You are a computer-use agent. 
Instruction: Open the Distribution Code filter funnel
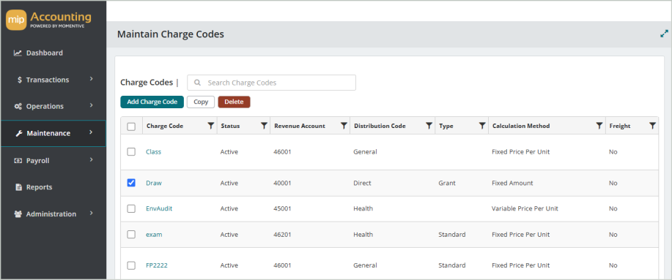point(429,126)
